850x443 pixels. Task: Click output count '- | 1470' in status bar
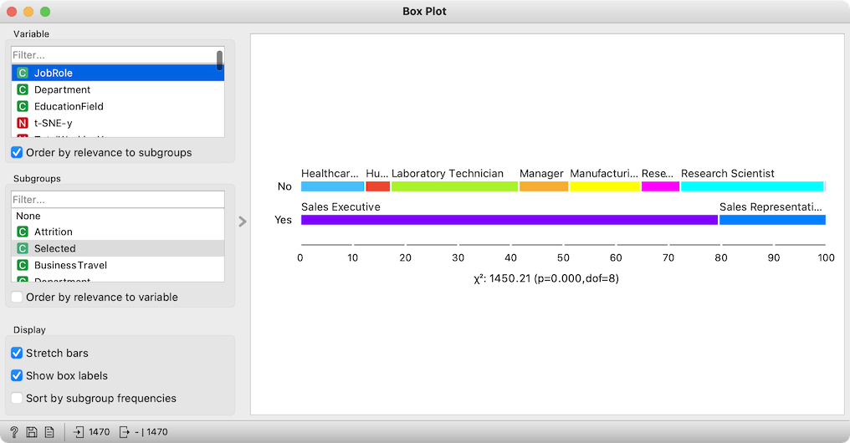tap(151, 432)
